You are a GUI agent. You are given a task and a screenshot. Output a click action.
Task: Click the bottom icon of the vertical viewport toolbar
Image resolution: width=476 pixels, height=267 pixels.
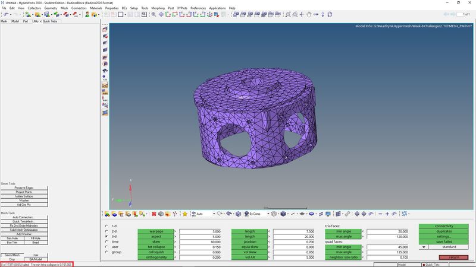105,112
